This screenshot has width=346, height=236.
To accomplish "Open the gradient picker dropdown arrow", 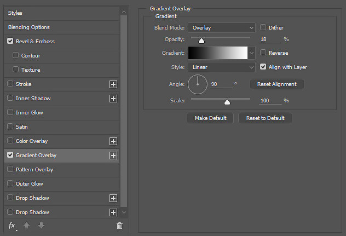I will point(251,53).
